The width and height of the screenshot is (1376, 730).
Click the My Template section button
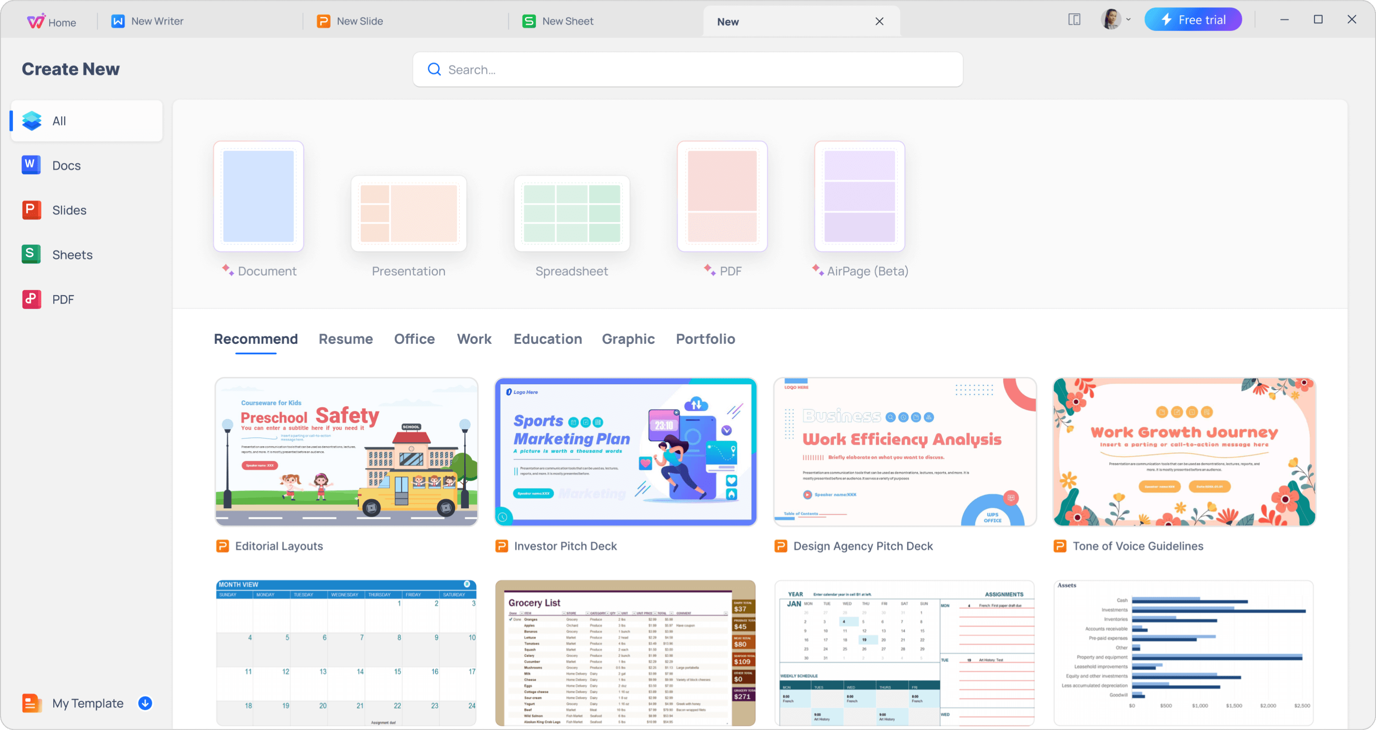[87, 704]
